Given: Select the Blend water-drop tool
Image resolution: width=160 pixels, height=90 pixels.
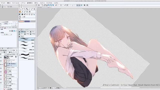Looking at the screenshot, I should coord(20,14).
